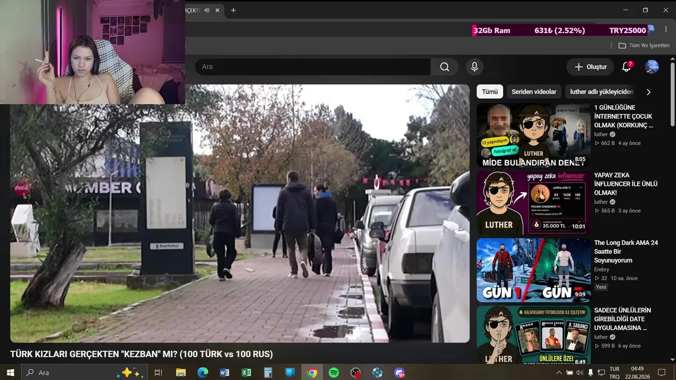Open the Windows Start menu
This screenshot has height=380, width=676.
(x=10, y=373)
